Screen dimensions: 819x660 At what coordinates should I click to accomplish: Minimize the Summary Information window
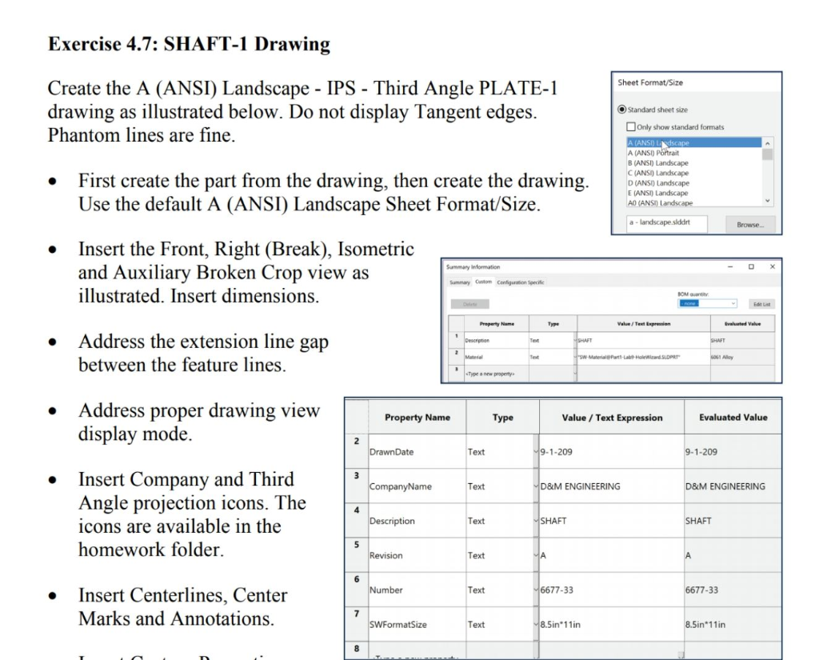click(x=730, y=266)
